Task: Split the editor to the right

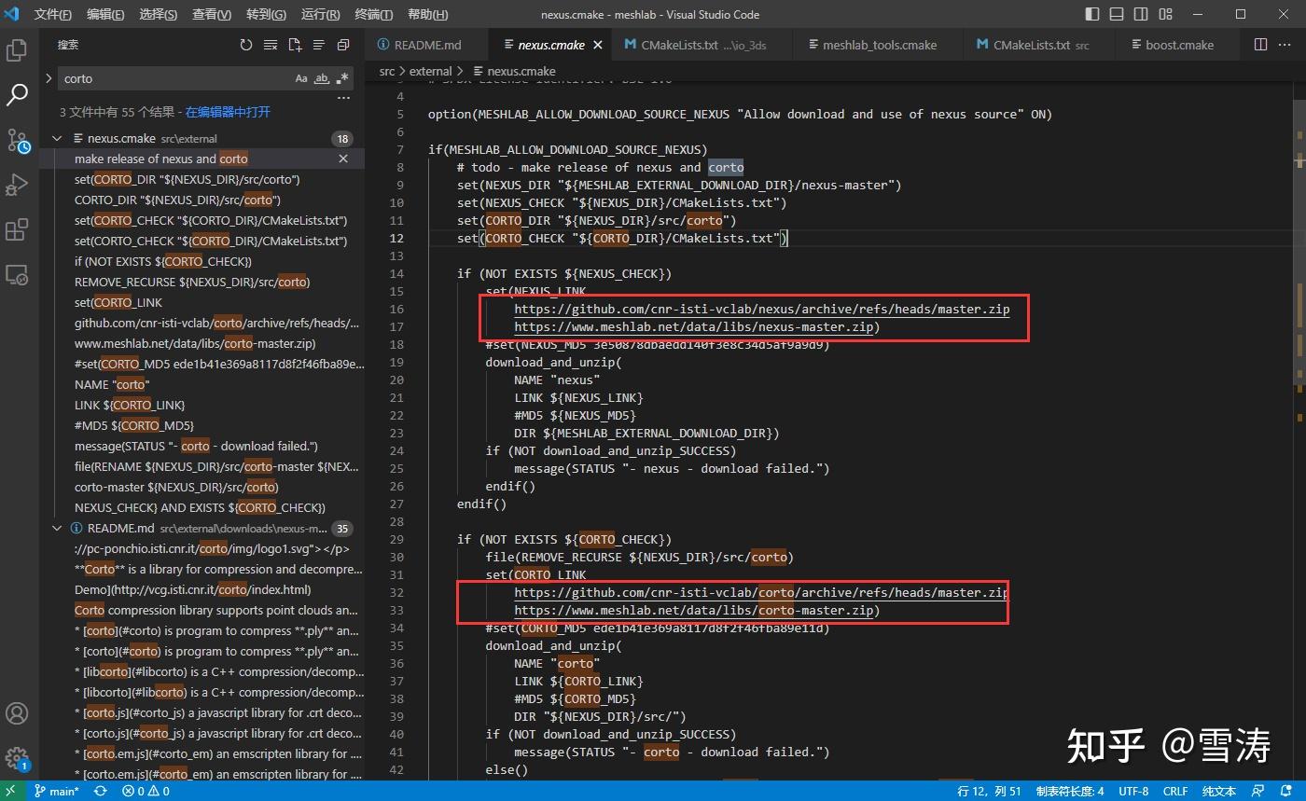Action: click(x=1260, y=45)
